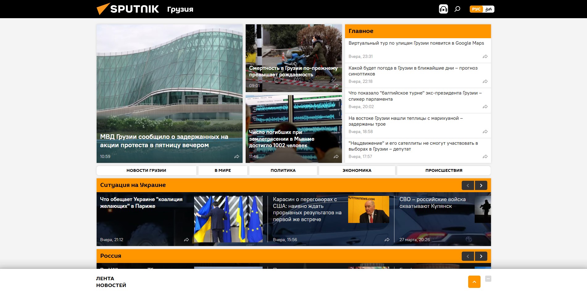The width and height of the screenshot is (587, 295).
Task: Share the coalition of the willing Paris article
Action: [x=186, y=240]
